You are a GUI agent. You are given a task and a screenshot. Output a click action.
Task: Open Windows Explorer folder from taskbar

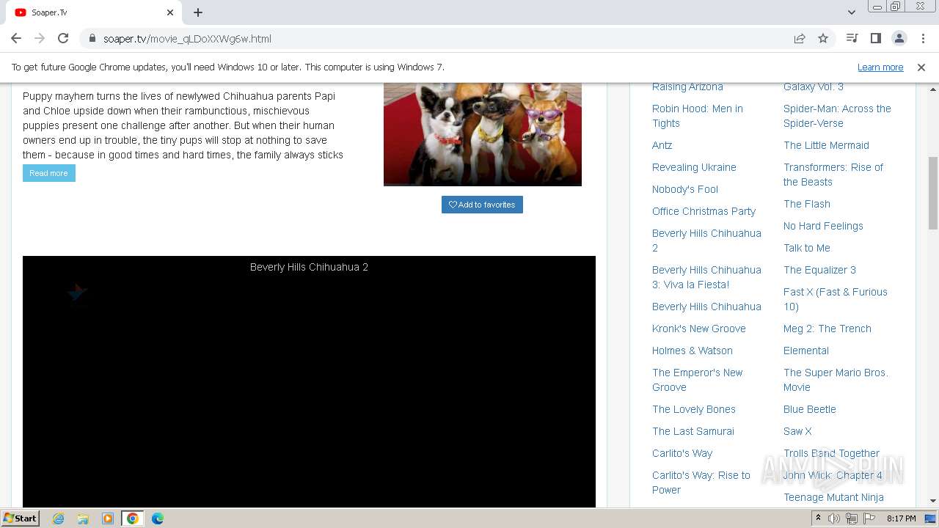coord(83,518)
